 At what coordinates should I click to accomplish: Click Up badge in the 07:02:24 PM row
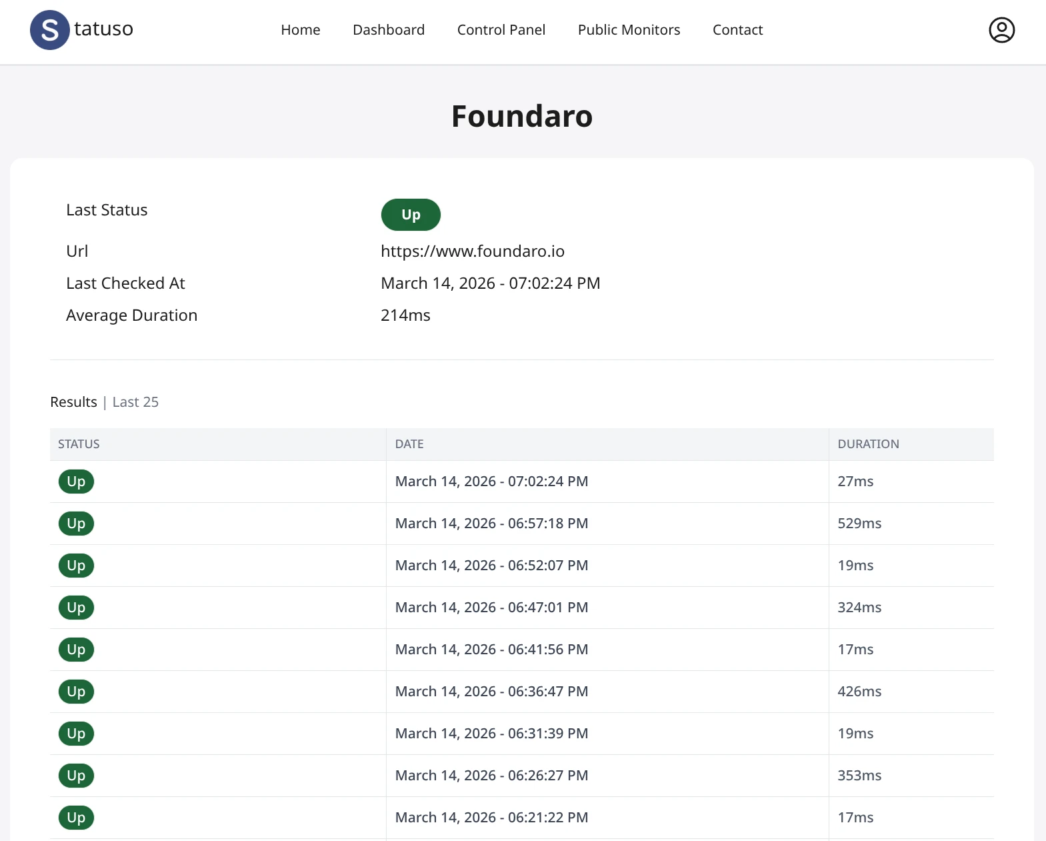click(76, 482)
